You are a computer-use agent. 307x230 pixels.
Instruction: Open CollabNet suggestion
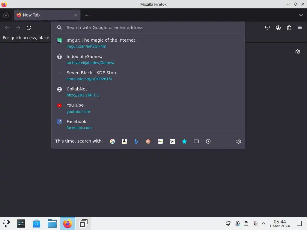pyautogui.click(x=148, y=92)
